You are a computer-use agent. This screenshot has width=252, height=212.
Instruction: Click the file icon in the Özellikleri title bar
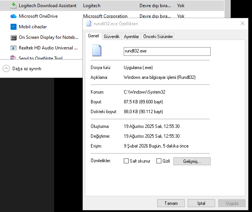89,23
